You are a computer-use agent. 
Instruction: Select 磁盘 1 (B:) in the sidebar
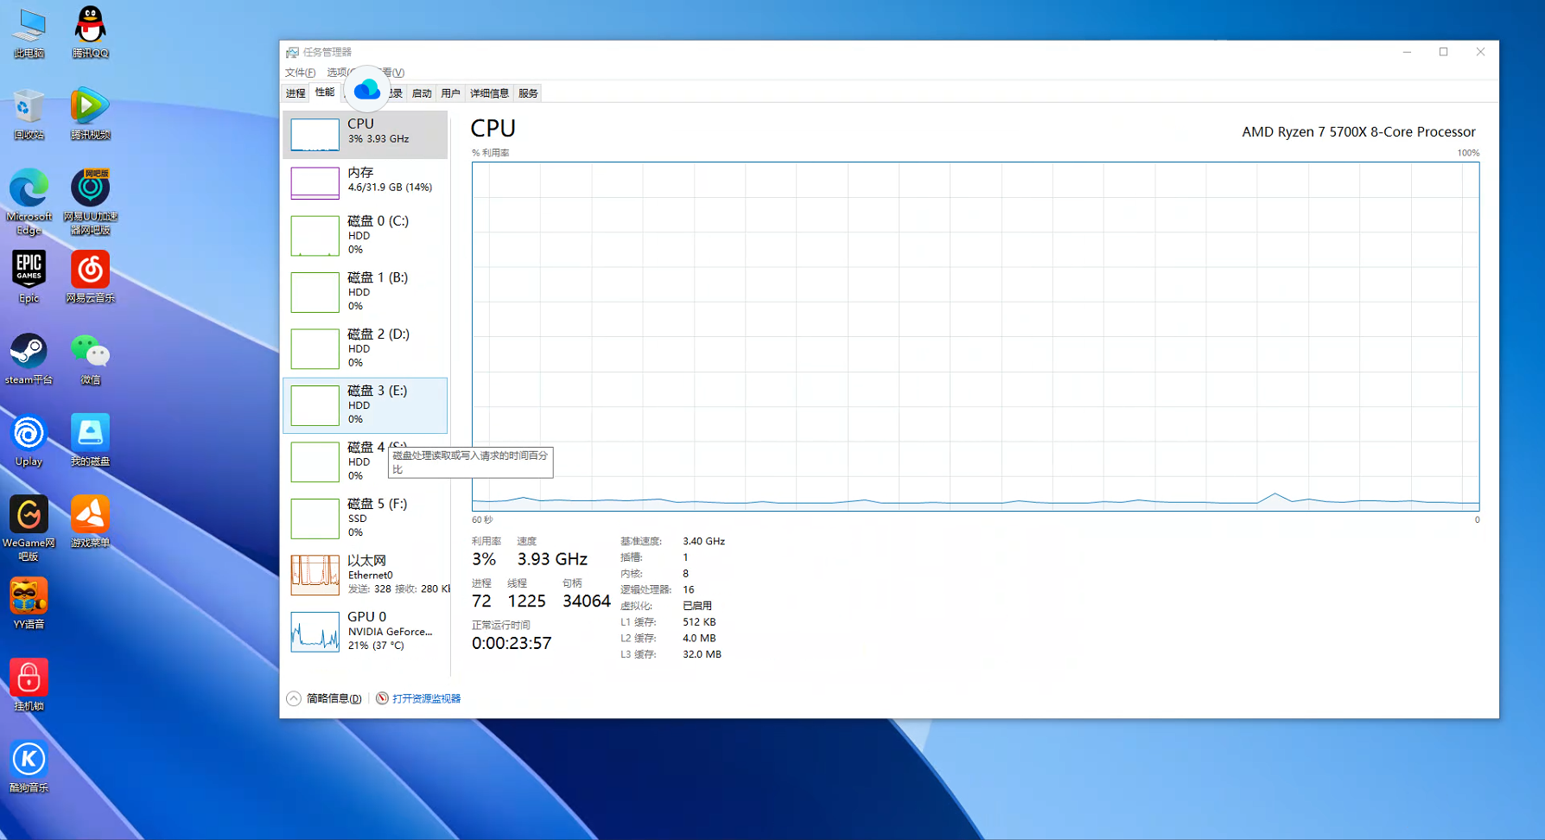[365, 292]
